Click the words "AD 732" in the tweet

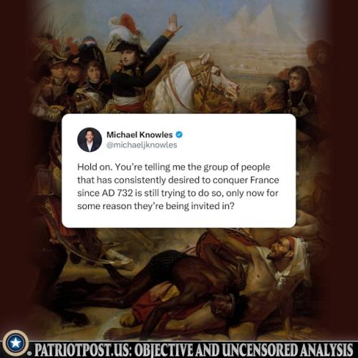pos(117,193)
